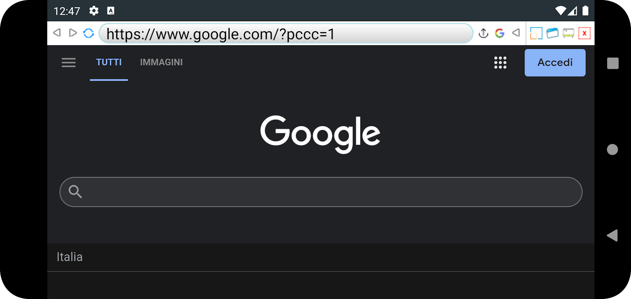This screenshot has width=631, height=299.
Task: Switch to the TUTTI tab
Action: tap(109, 62)
